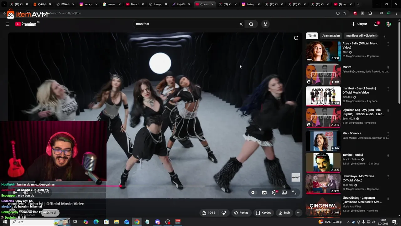
Task: Show the video info card icon
Action: click(x=296, y=38)
